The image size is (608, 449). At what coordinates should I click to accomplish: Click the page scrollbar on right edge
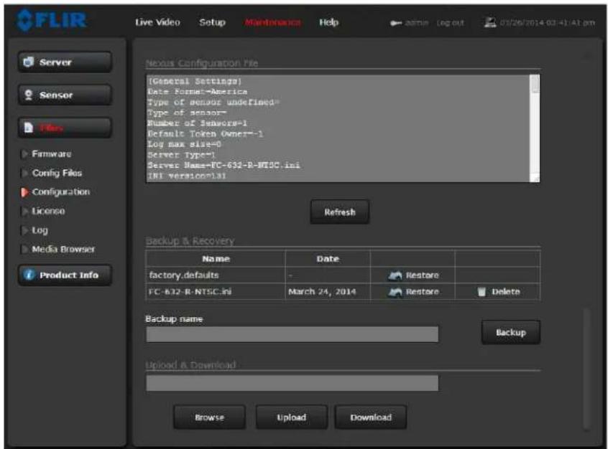tap(587, 369)
